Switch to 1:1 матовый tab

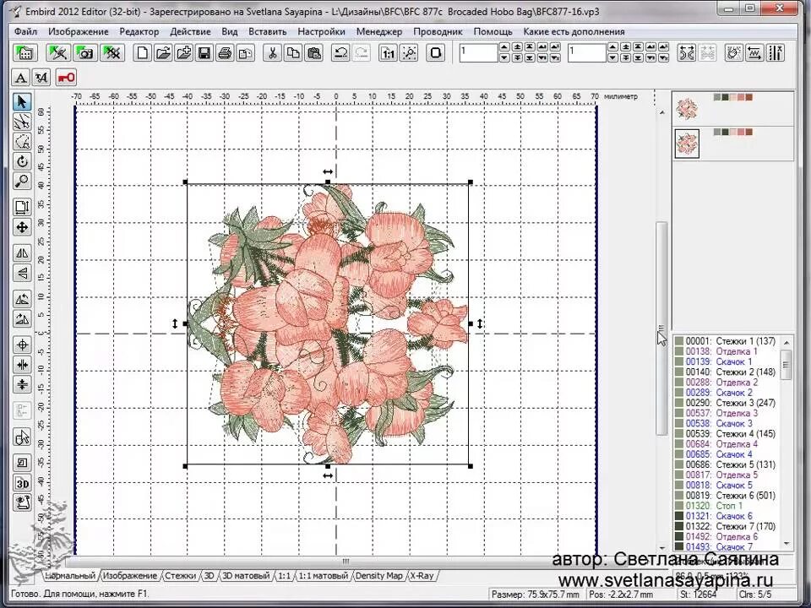pos(323,575)
